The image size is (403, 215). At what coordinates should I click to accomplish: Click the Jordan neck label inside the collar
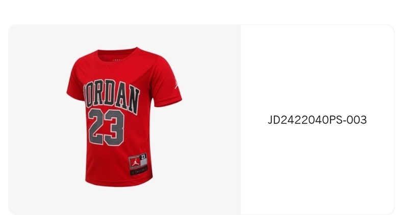tap(116, 60)
